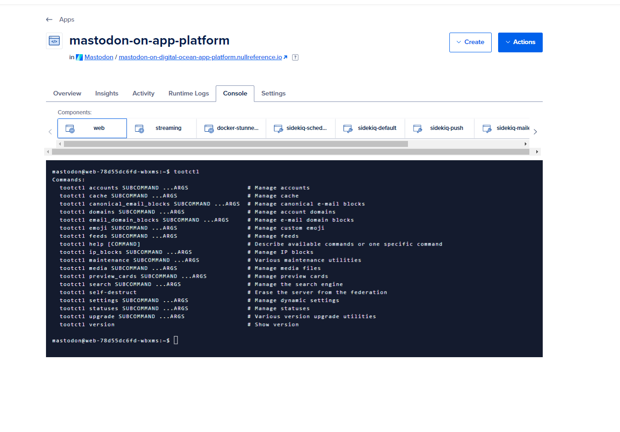
Task: Click the 'tootctl media SUBCOMMAND ...ARGS' line
Action: (119, 269)
